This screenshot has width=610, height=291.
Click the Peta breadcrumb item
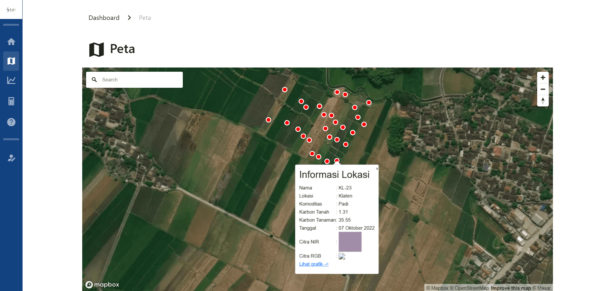tap(145, 18)
